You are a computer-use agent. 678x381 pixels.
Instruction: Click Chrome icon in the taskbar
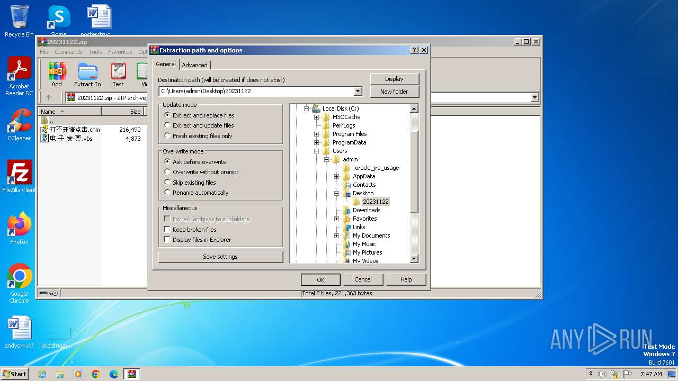point(96,374)
